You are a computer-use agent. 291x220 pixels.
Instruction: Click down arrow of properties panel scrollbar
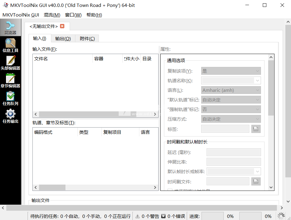click(x=271, y=187)
